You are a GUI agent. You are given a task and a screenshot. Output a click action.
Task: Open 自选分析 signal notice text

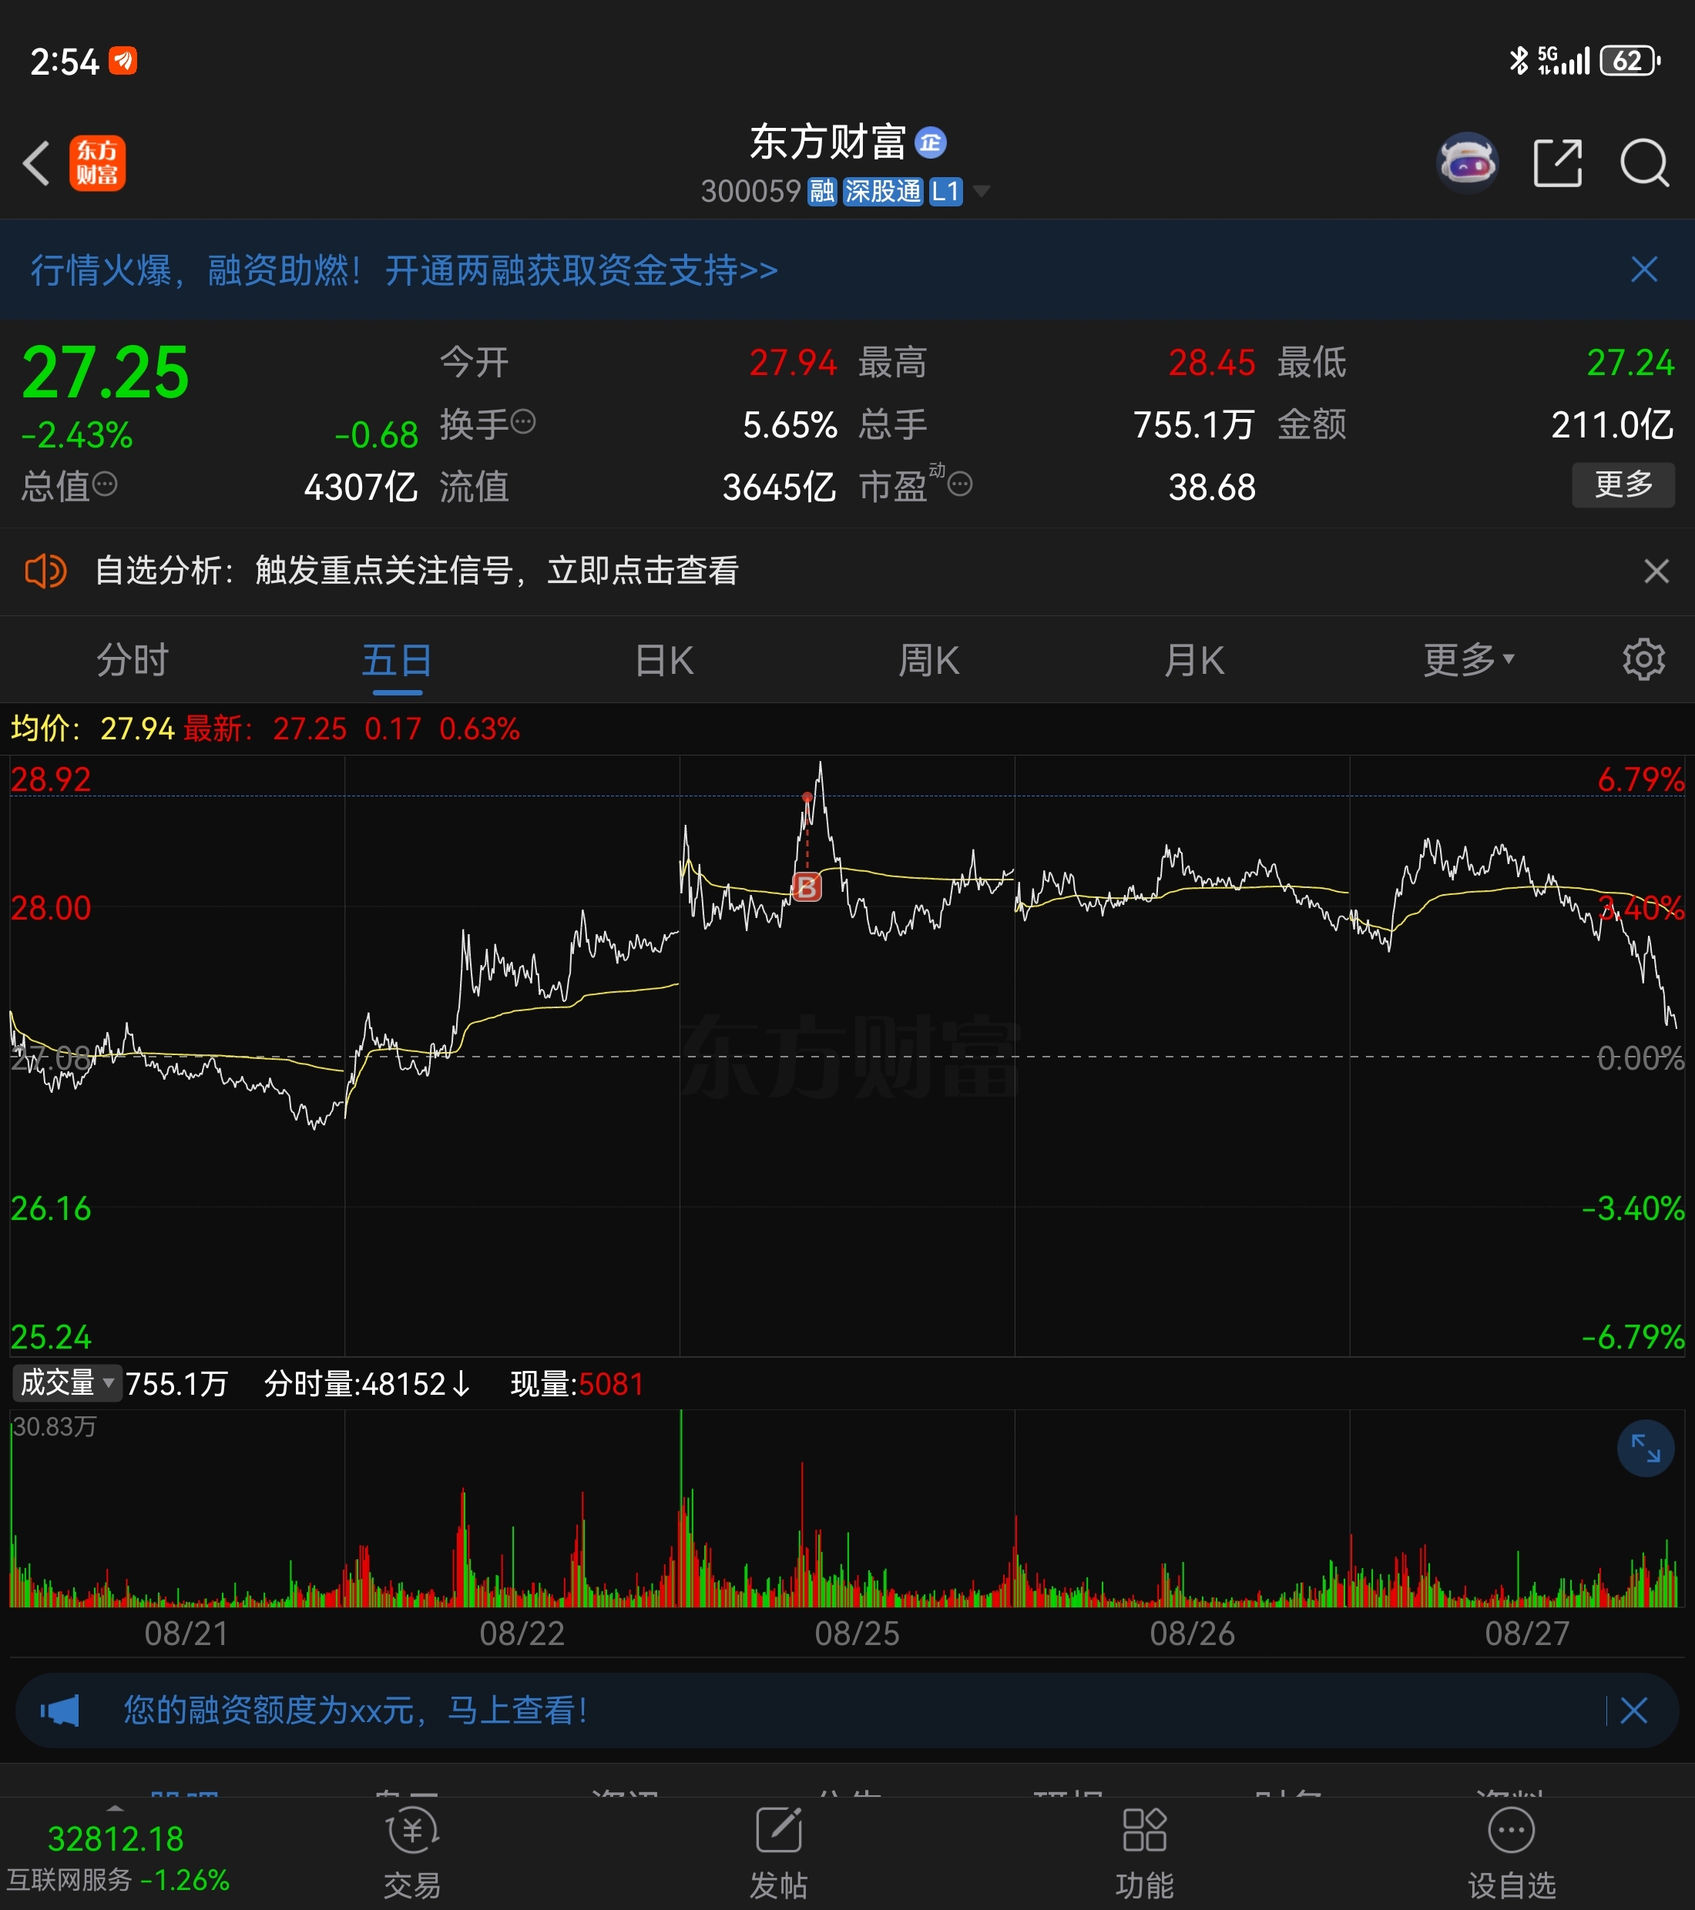click(417, 571)
